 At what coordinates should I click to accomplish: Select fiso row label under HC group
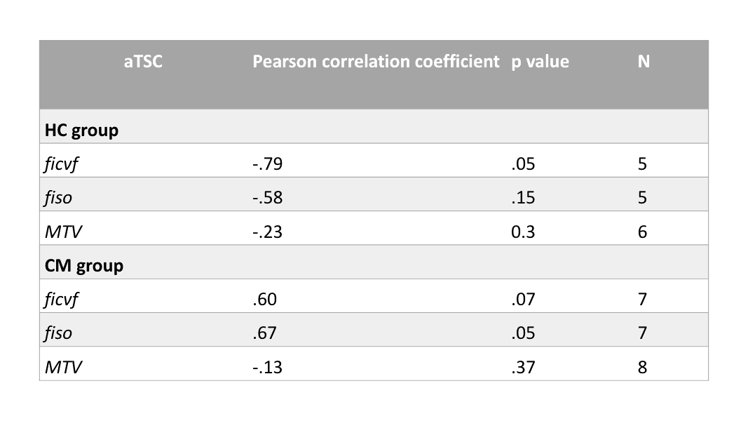pyautogui.click(x=57, y=199)
